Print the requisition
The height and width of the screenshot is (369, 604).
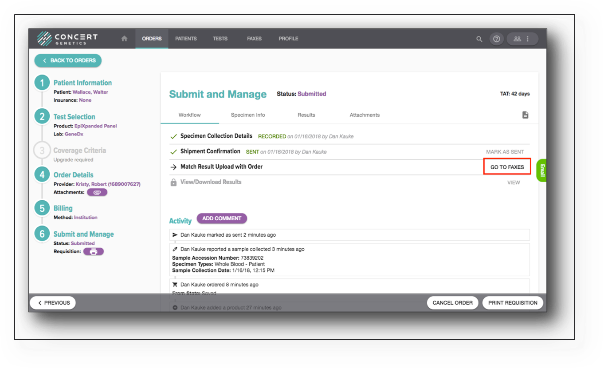click(x=513, y=302)
